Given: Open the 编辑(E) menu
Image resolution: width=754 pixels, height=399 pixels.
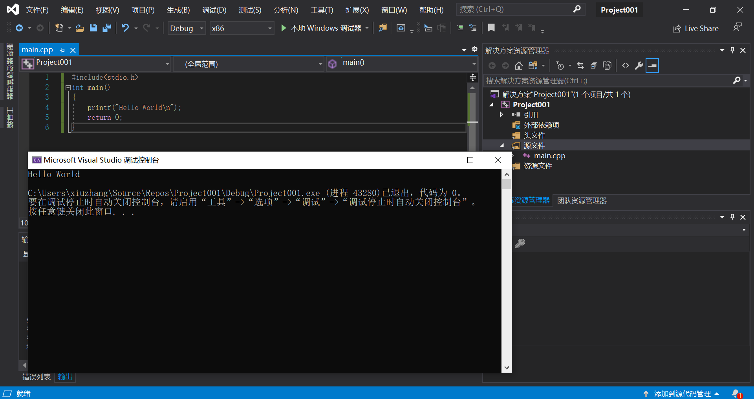Looking at the screenshot, I should pos(72,10).
